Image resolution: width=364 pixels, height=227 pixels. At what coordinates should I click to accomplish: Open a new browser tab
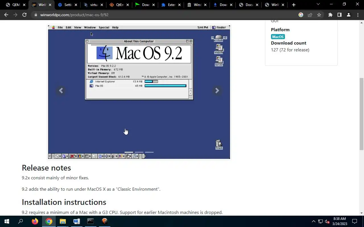tap(294, 5)
